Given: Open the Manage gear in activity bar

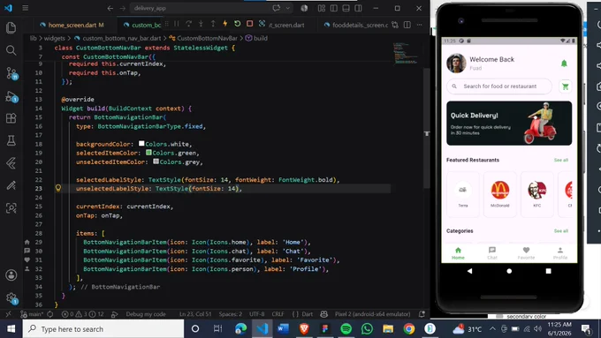Looking at the screenshot, I should point(11,297).
